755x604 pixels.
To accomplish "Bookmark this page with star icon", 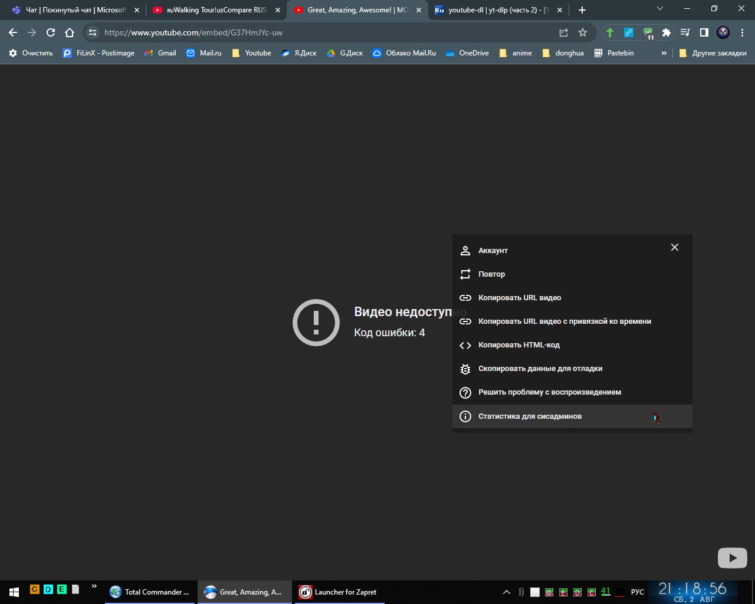I will click(x=583, y=32).
